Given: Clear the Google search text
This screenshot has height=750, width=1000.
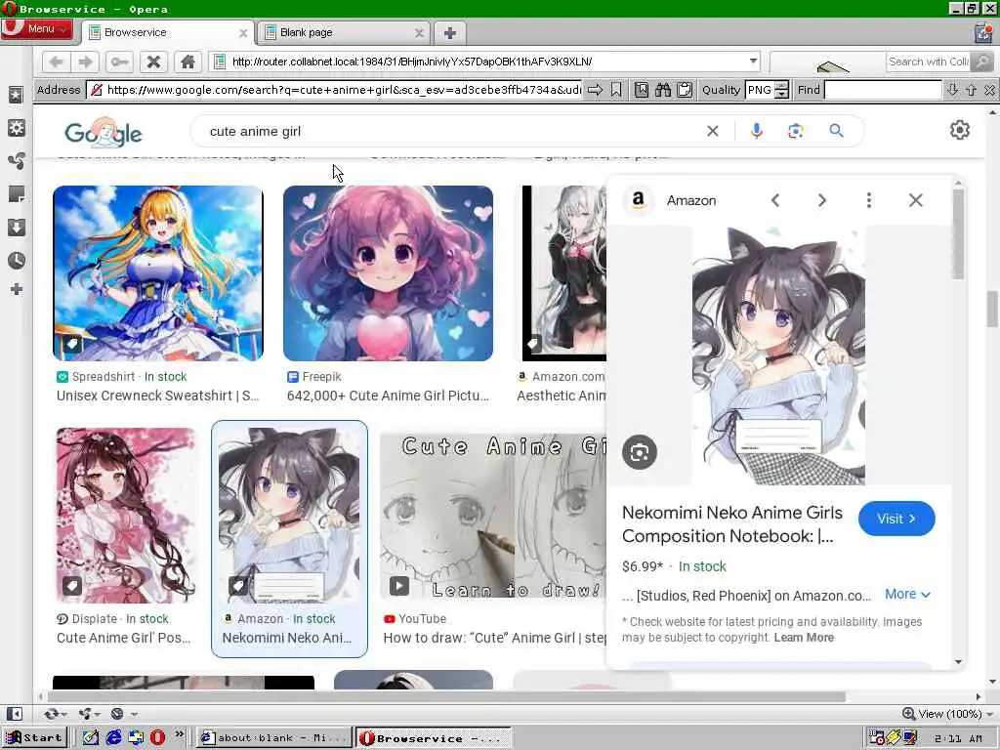Looking at the screenshot, I should point(712,132).
